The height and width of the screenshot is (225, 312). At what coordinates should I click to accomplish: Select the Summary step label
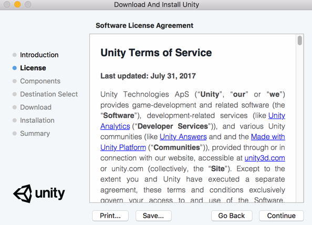coord(35,134)
